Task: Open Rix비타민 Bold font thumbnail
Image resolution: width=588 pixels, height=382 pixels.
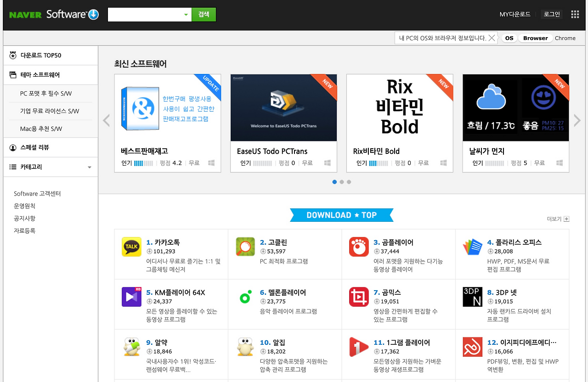Action: tap(400, 108)
